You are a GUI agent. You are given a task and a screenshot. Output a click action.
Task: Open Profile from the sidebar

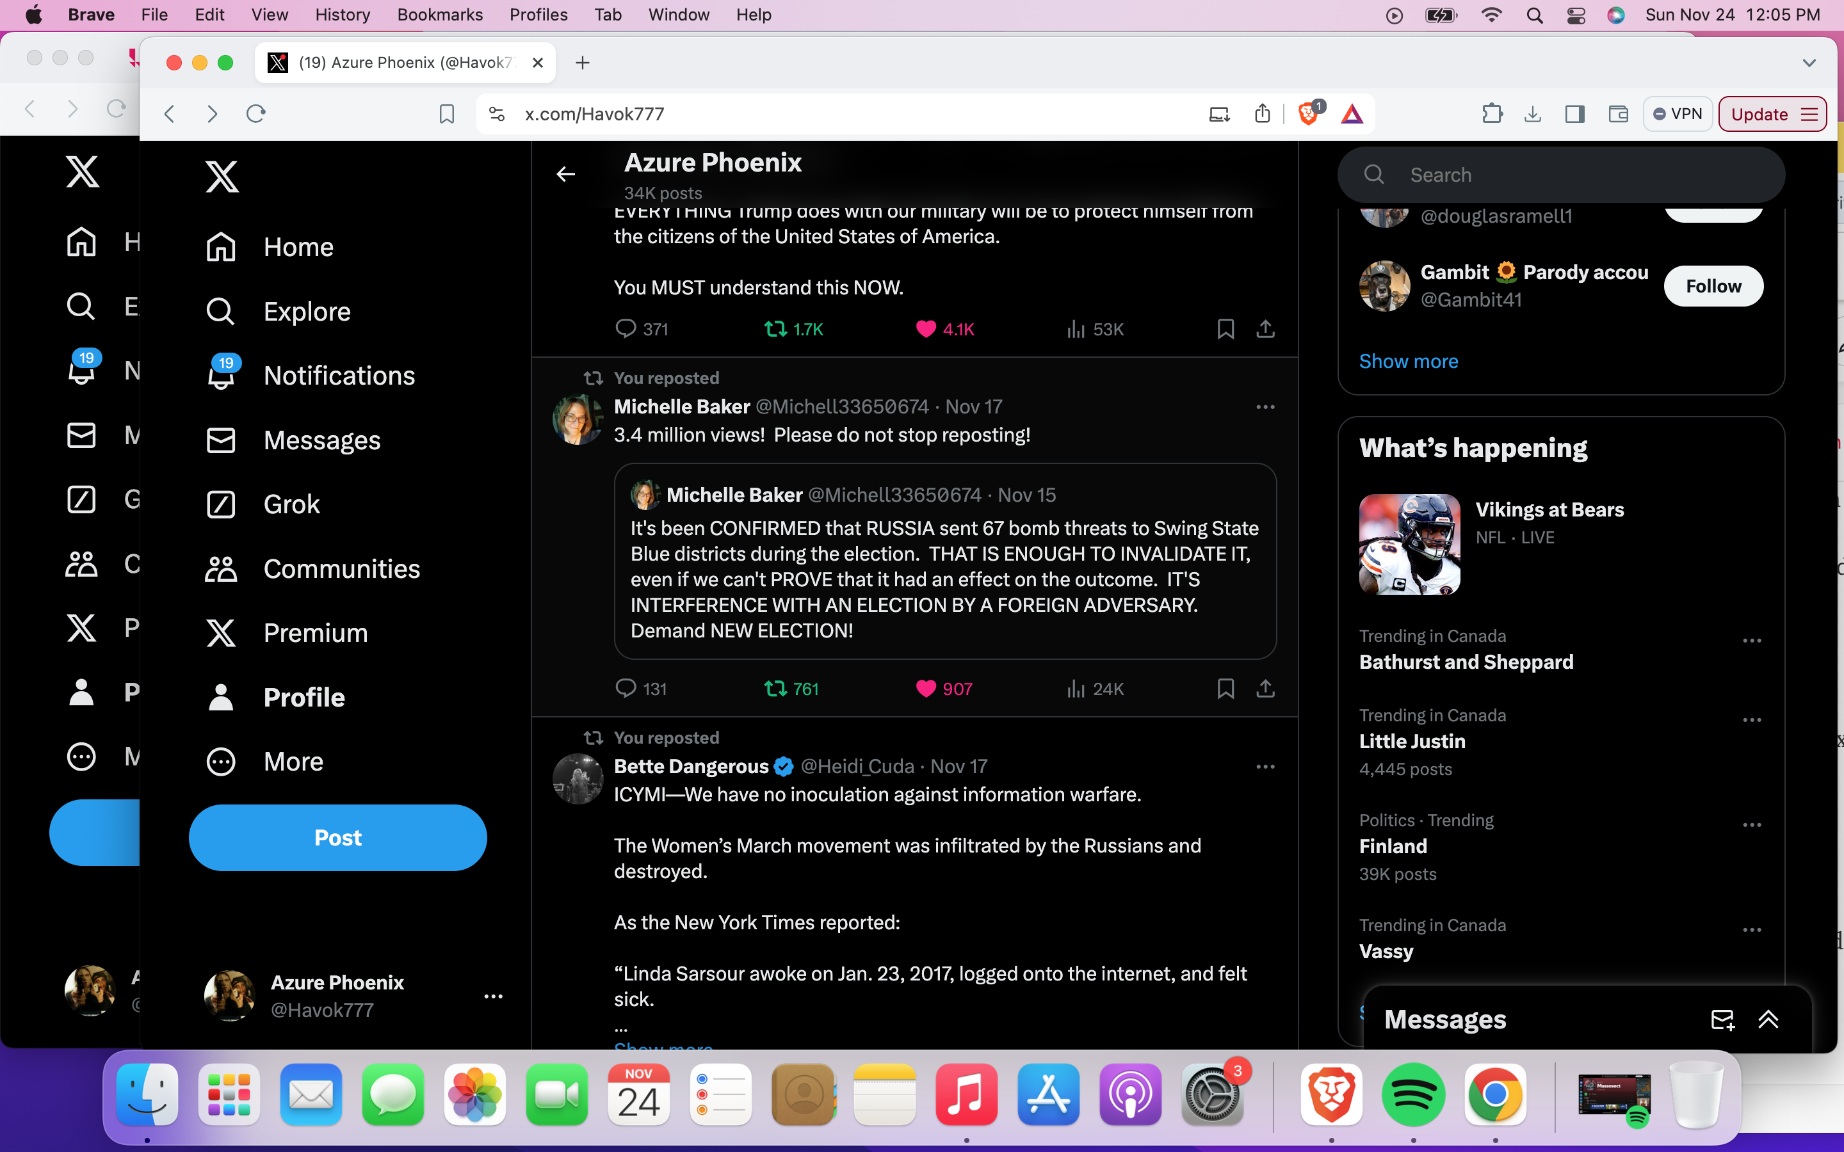click(x=275, y=696)
